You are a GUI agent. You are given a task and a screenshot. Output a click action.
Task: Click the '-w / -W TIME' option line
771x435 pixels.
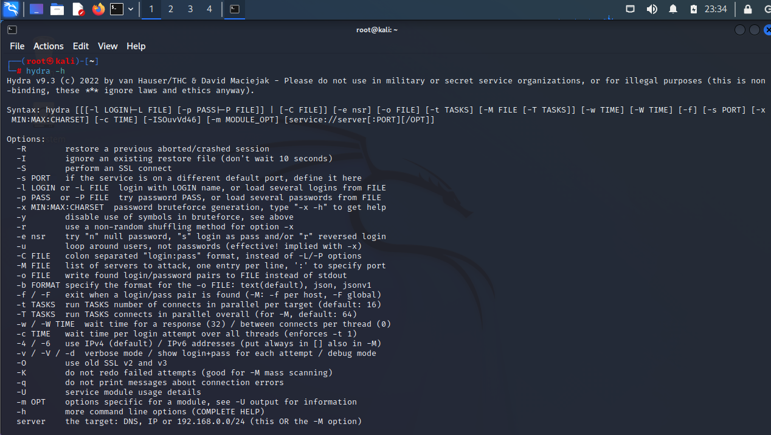[204, 324]
